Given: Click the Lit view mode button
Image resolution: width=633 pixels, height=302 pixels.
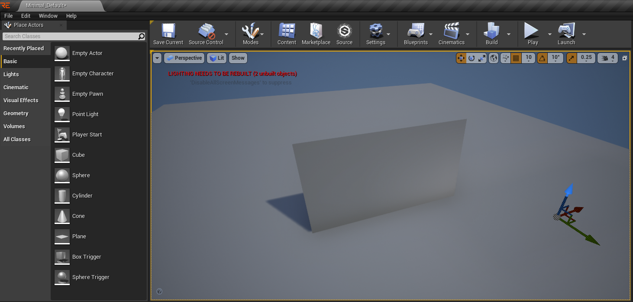Looking at the screenshot, I should [x=216, y=58].
